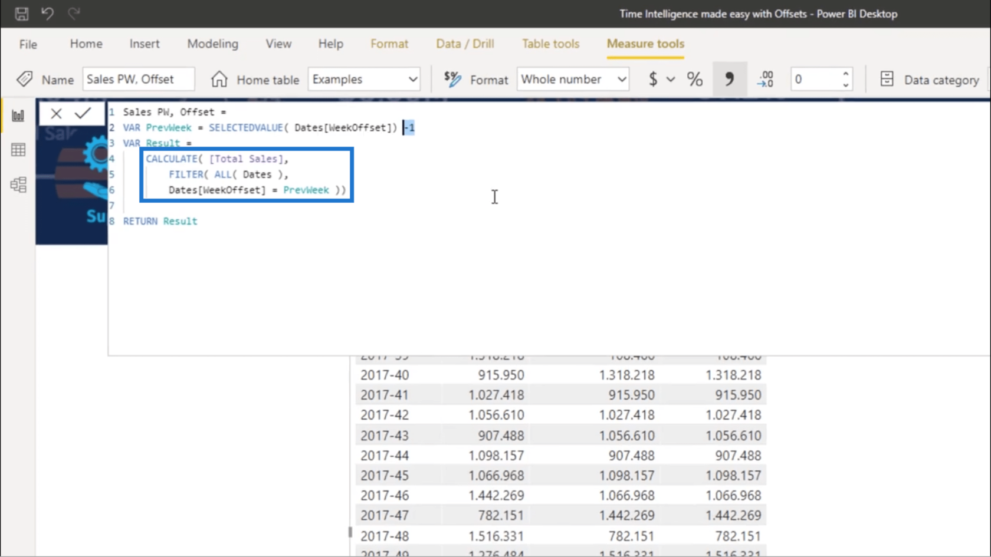The width and height of the screenshot is (991, 557).
Task: Select the 2017-44 row label
Action: click(x=385, y=456)
